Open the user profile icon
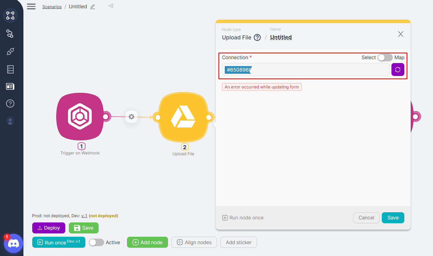The height and width of the screenshot is (256, 433). click(x=10, y=121)
